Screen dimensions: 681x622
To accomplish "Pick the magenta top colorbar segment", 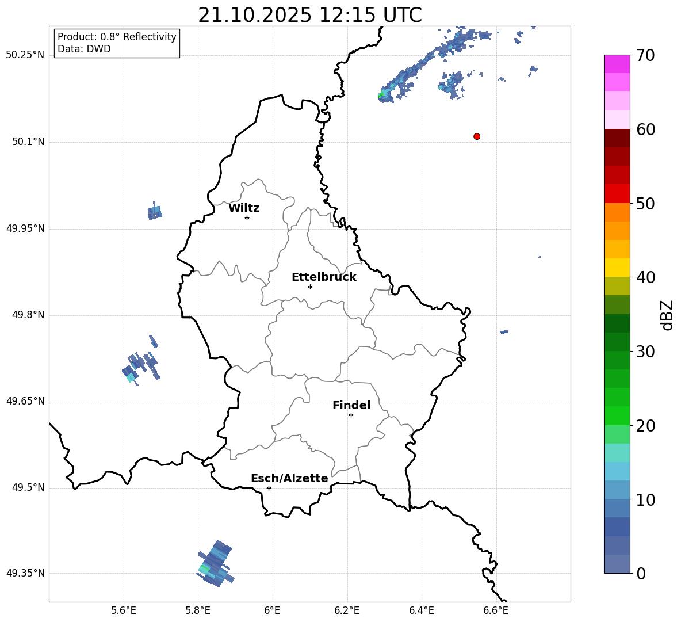I will coord(617,64).
